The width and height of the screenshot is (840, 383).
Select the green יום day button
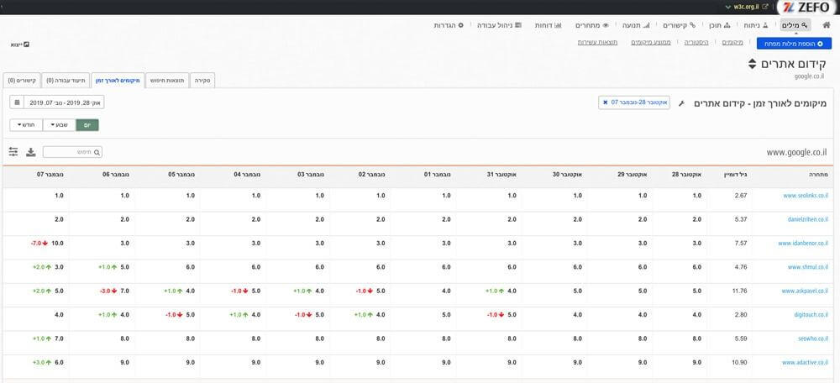(x=88, y=125)
